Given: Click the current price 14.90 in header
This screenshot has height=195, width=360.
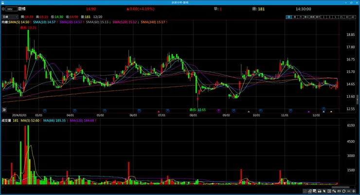Looking at the screenshot, I should click(91, 9).
